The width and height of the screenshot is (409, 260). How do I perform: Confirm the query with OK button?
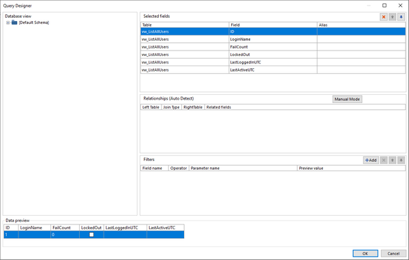365,253
